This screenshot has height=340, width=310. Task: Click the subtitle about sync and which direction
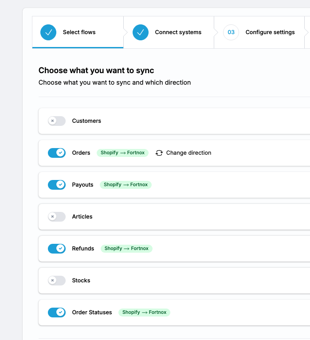(115, 82)
